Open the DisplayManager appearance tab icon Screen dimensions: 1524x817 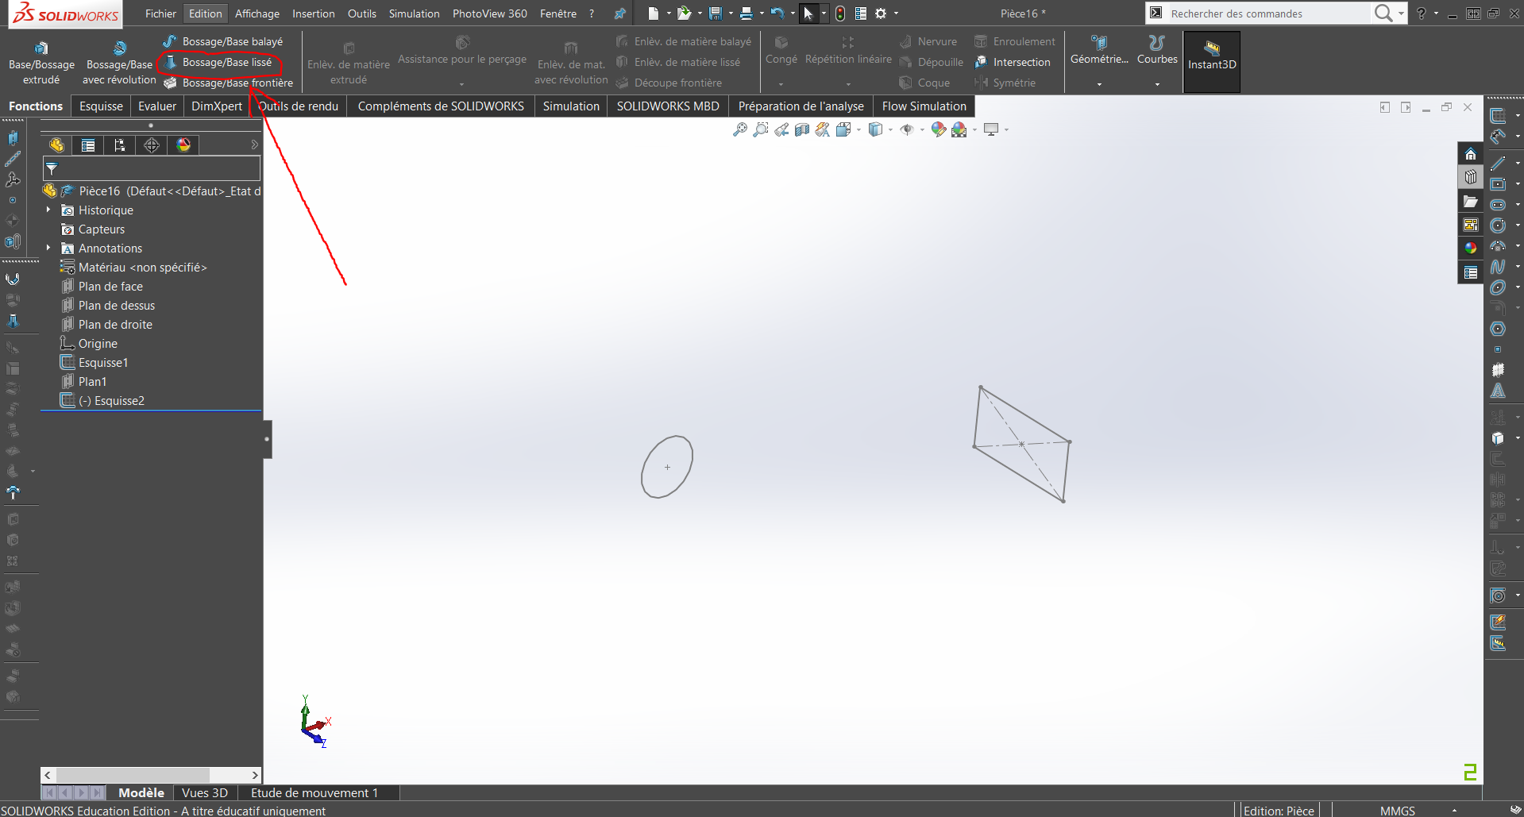click(x=183, y=145)
